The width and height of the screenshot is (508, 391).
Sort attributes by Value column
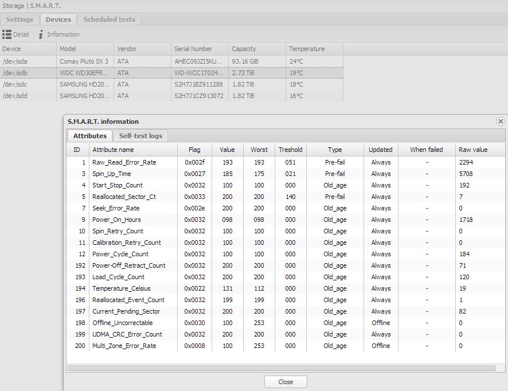click(228, 150)
